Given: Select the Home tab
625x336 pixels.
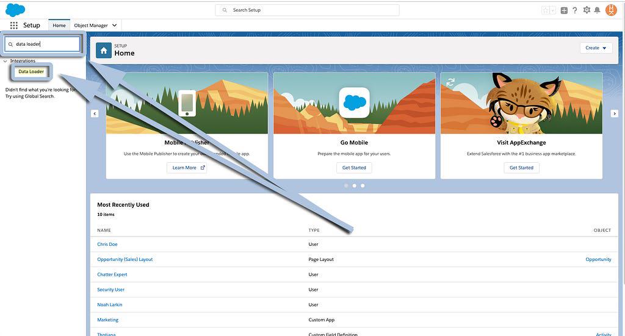Looking at the screenshot, I should [x=59, y=26].
